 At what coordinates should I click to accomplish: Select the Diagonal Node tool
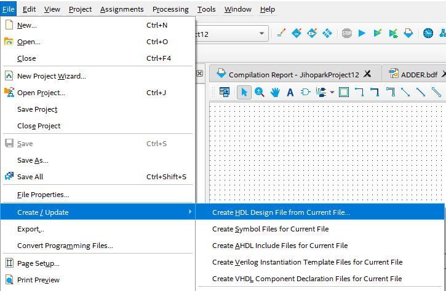point(405,92)
